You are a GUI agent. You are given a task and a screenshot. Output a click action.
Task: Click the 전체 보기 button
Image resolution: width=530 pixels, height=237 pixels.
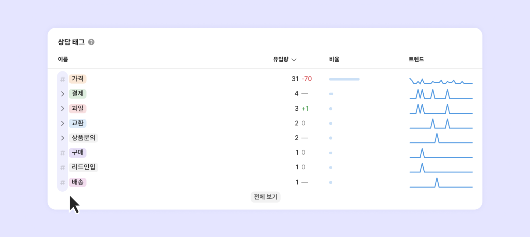coord(265,197)
